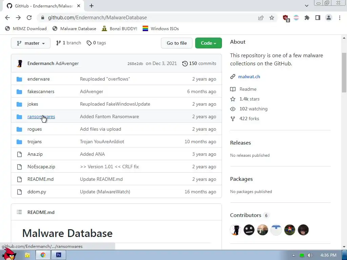Open the Chrome three-dot menu
The image size is (347, 260).
pyautogui.click(x=340, y=18)
